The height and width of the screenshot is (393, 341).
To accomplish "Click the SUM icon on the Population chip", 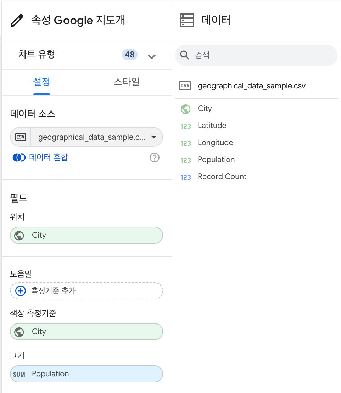I will [18, 374].
